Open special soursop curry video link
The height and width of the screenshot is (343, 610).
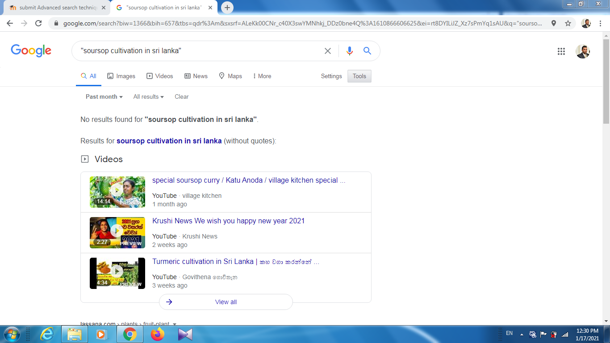pos(249,180)
